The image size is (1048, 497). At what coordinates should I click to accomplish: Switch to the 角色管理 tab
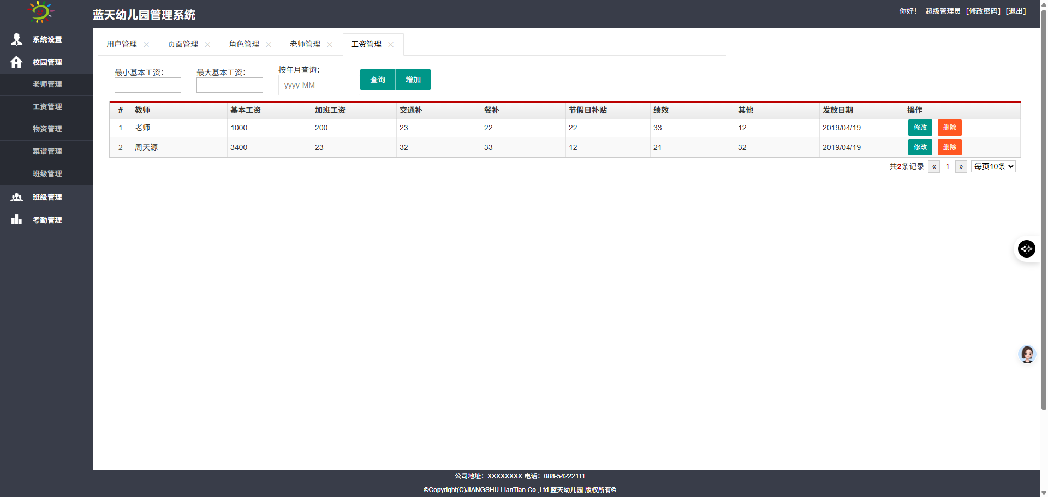click(x=243, y=44)
